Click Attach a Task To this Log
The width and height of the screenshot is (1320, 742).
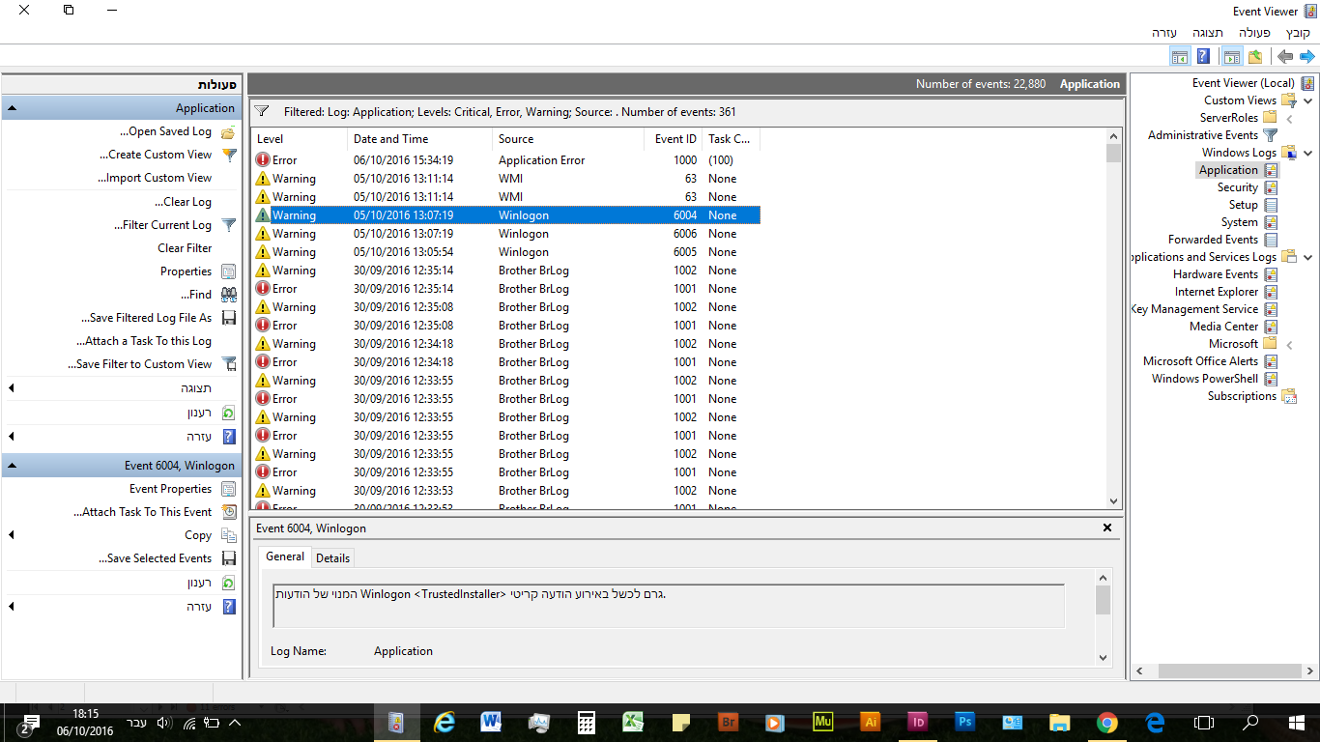pyautogui.click(x=144, y=341)
